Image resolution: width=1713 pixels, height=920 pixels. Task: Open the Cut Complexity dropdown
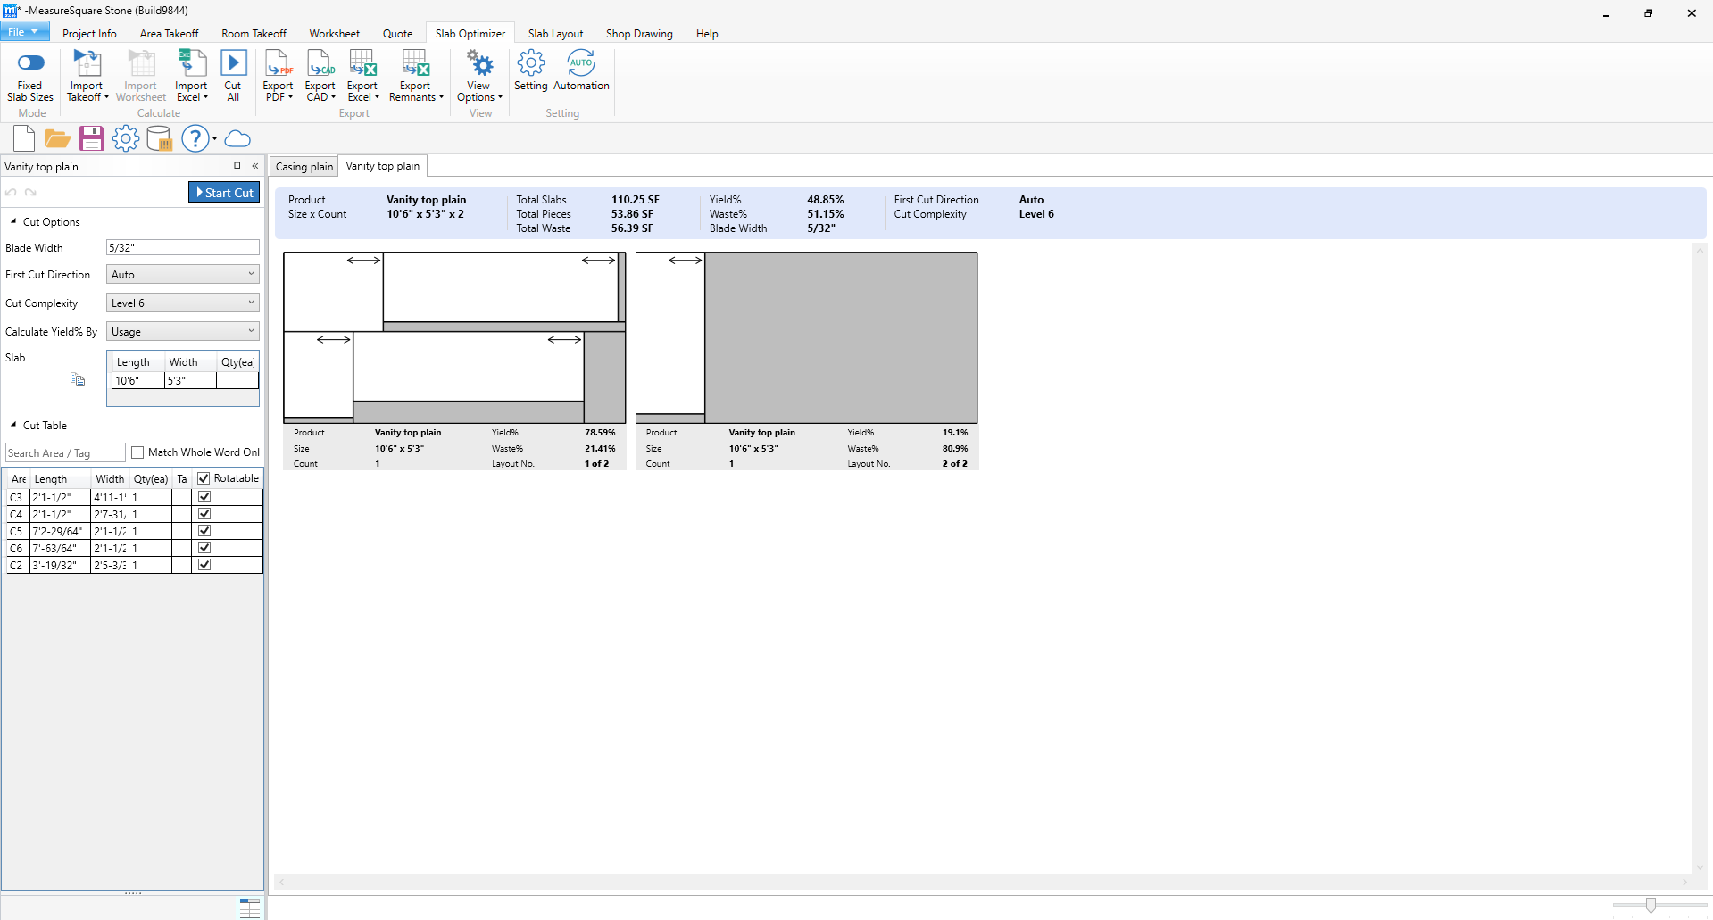(182, 303)
